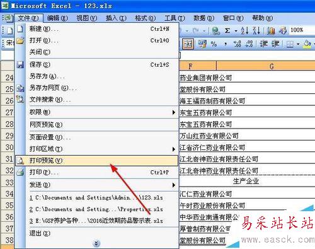Click the New document icon in menu
Screen dimensions: 315x249
coord(20,29)
